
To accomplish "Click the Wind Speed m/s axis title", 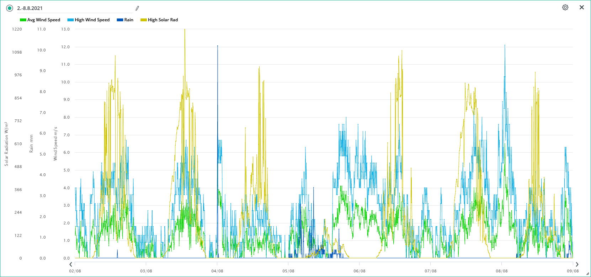I will tap(55, 144).
